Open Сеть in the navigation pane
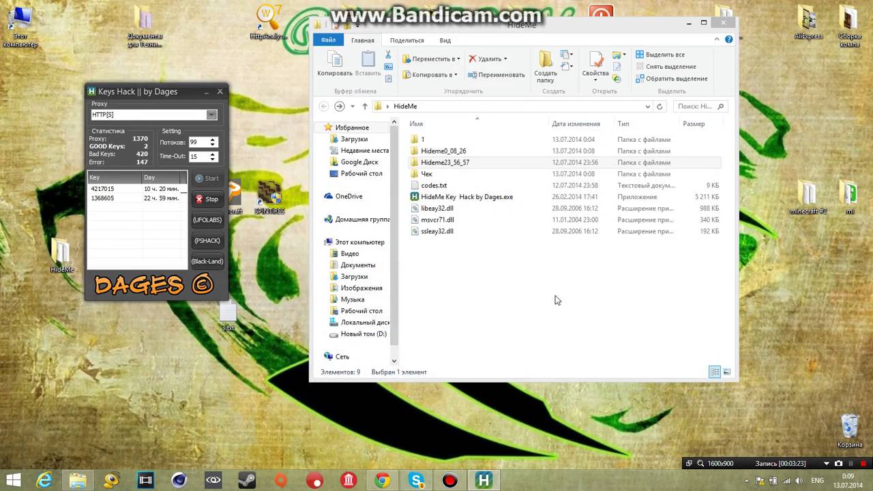Screen dimensions: 873x491 coord(342,357)
